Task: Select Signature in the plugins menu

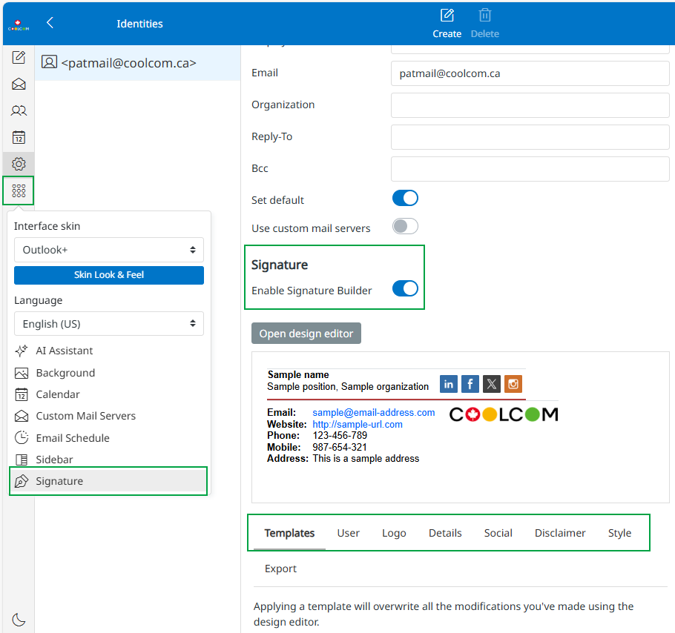Action: point(108,481)
